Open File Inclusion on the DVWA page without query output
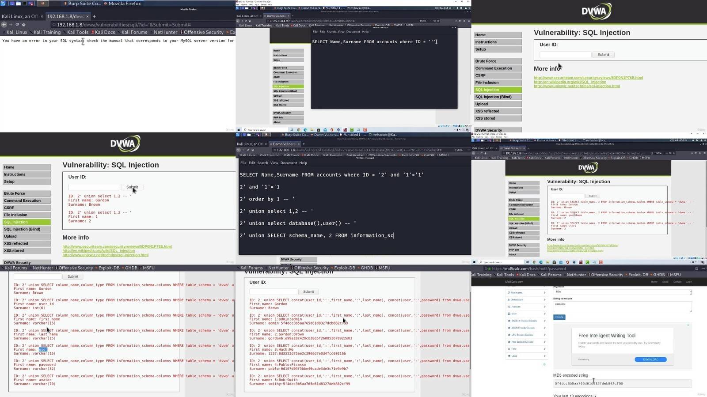The width and height of the screenshot is (707, 397). 498,83
